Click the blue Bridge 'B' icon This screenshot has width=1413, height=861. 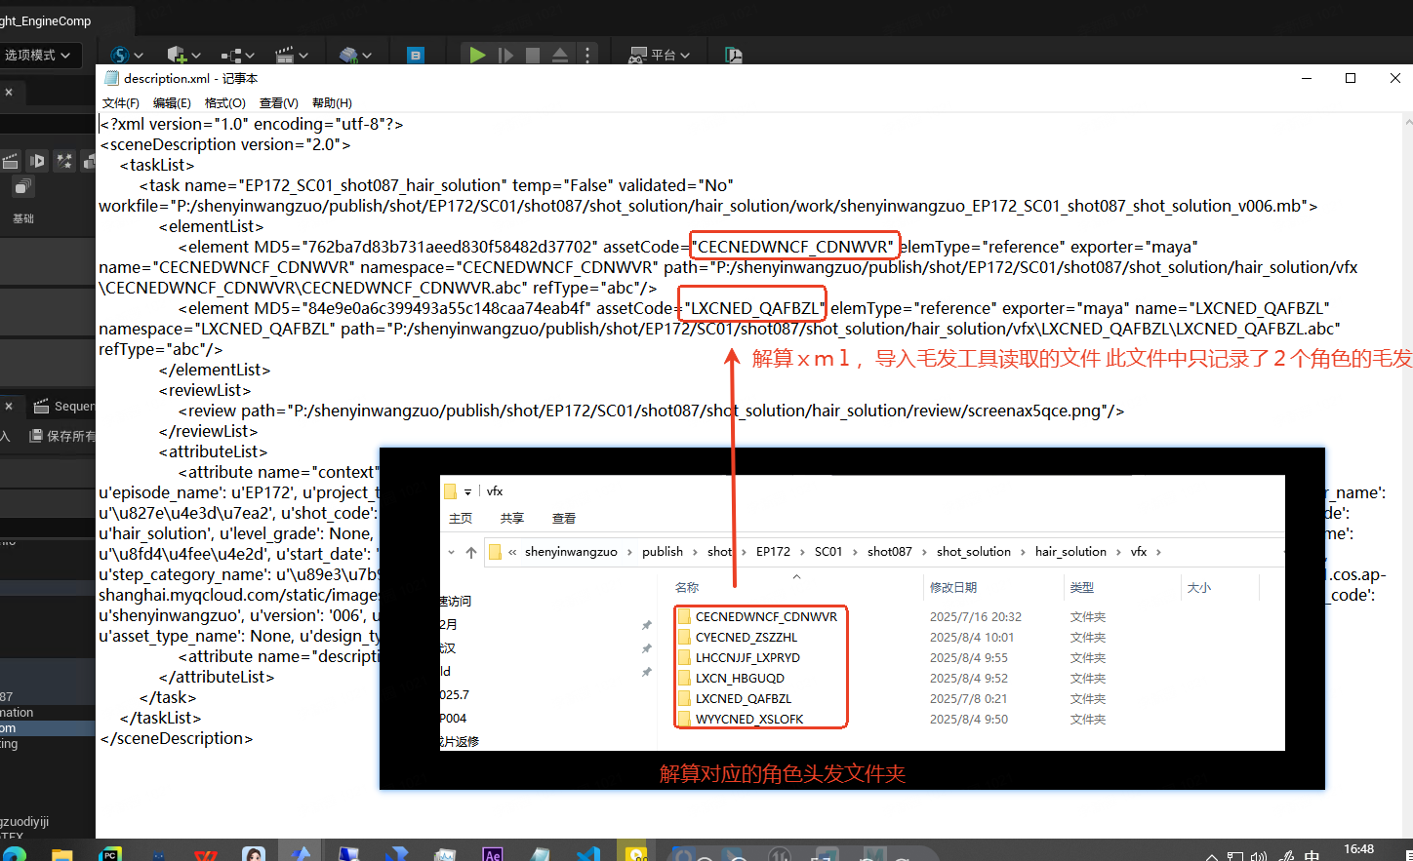click(x=416, y=56)
